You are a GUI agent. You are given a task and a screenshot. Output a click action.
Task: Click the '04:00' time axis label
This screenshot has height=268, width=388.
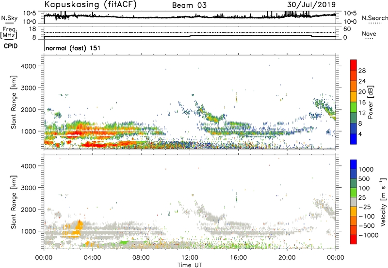tap(92, 258)
